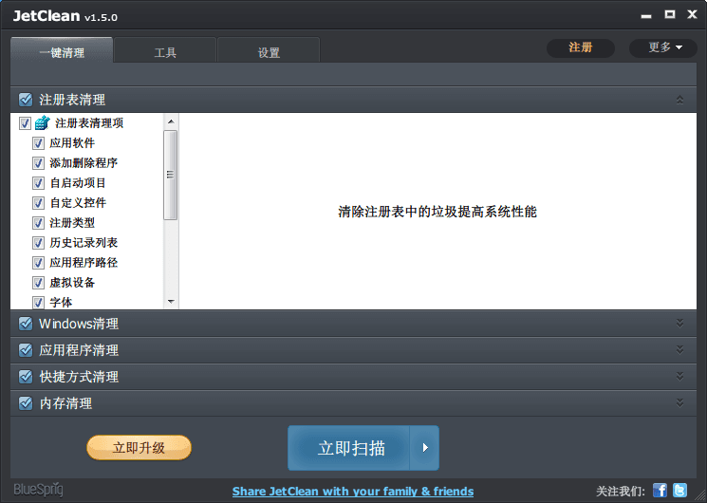Click the tree list scrollbar thumb

pyautogui.click(x=171, y=175)
